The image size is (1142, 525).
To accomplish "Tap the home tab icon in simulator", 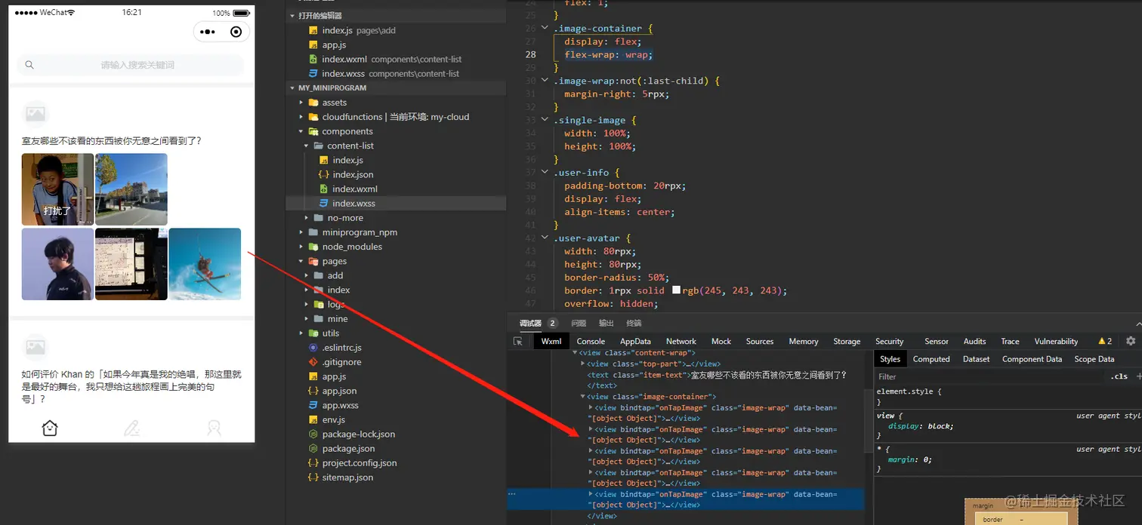I will coord(50,428).
